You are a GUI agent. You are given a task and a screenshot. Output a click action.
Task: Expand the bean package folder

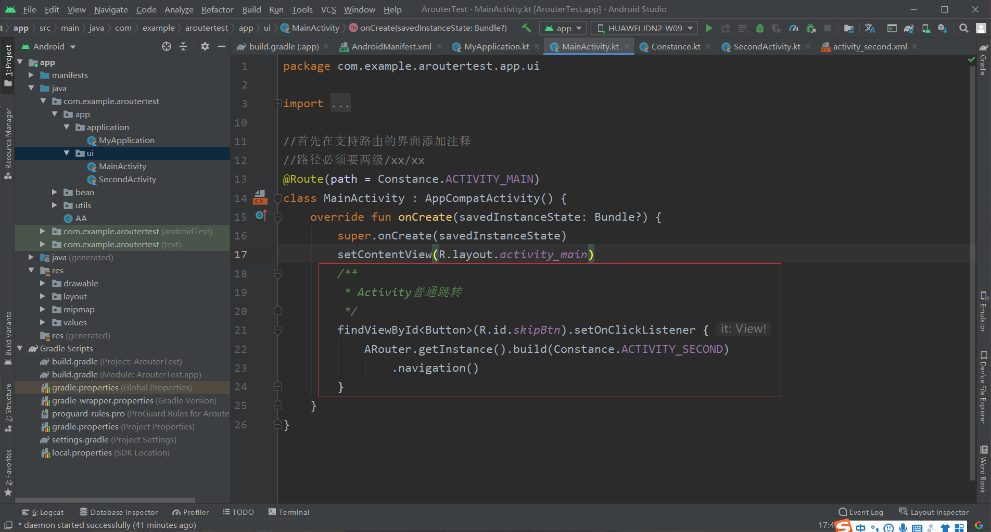pyautogui.click(x=55, y=192)
